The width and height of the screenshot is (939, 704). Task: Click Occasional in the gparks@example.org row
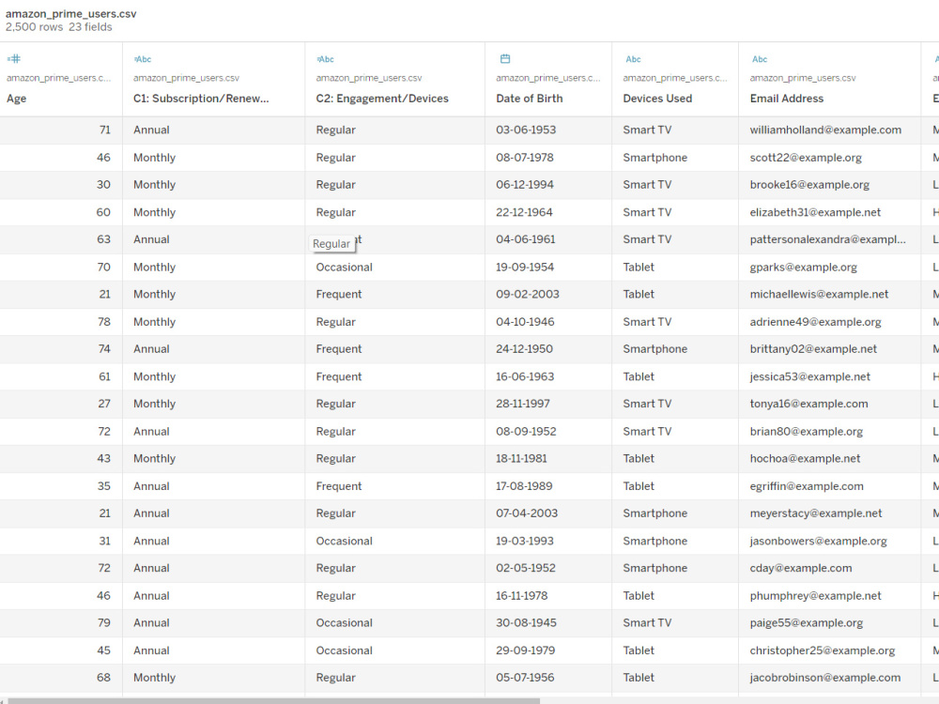click(x=345, y=267)
